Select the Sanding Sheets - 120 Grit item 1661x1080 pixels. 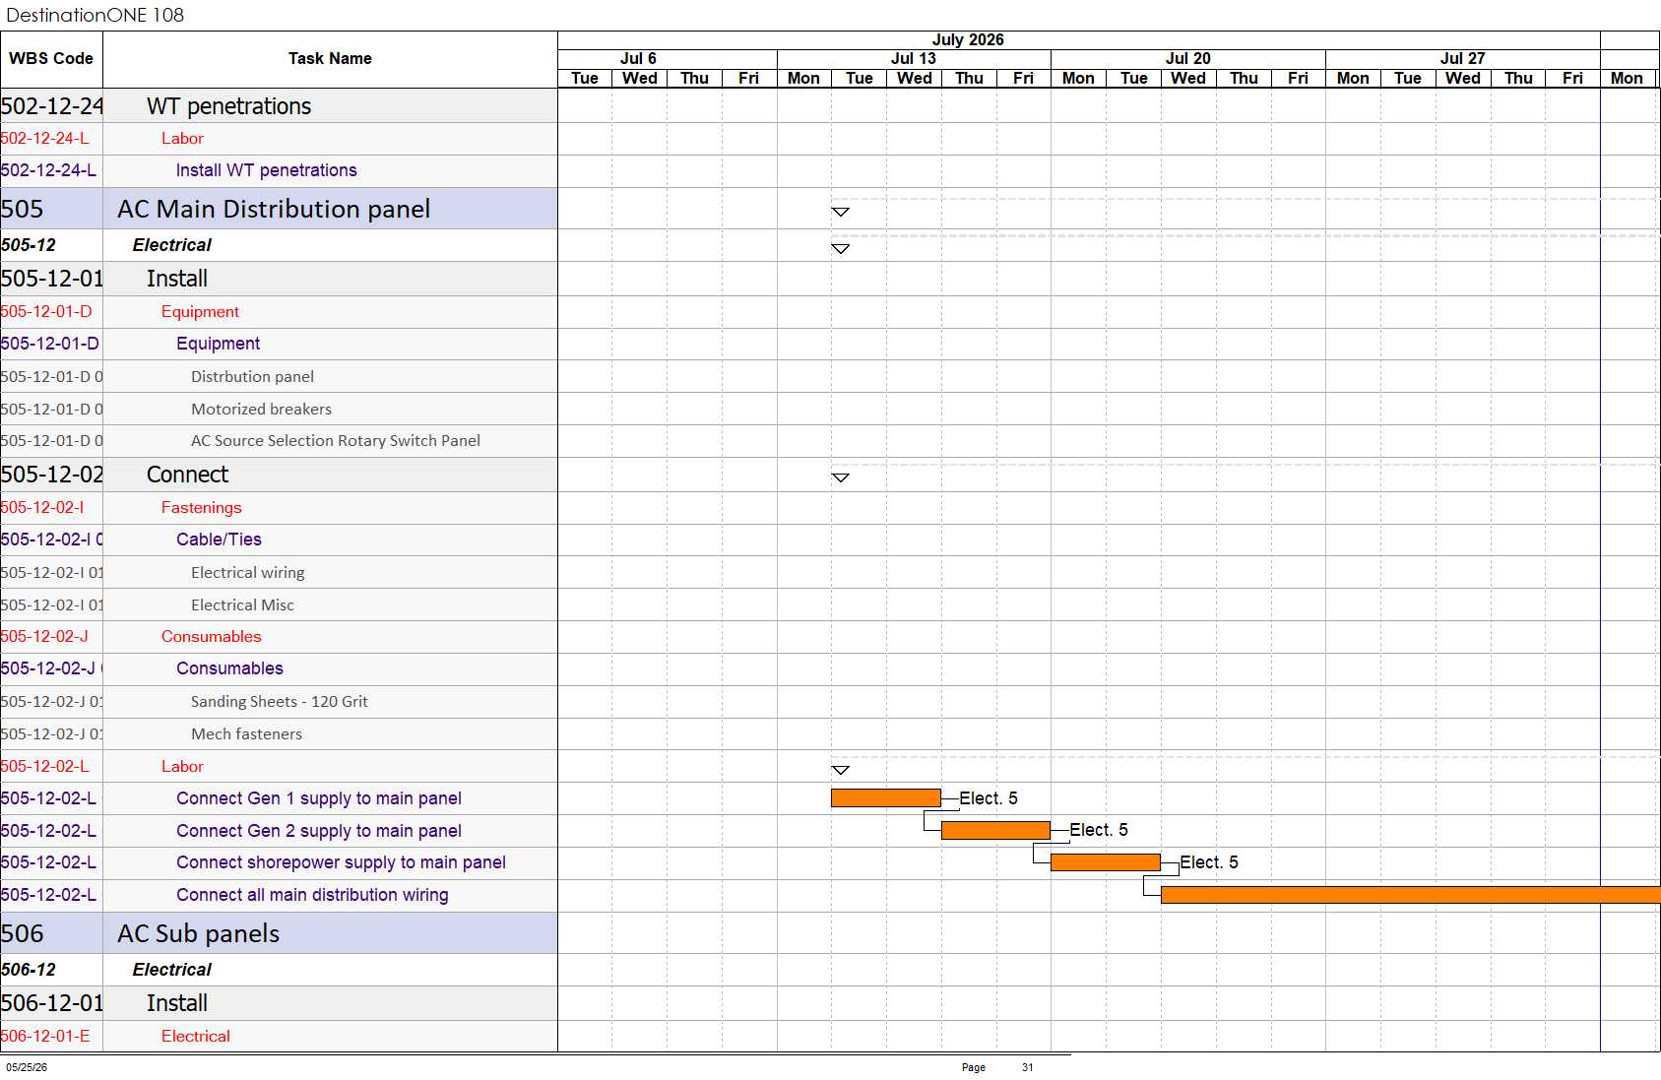[280, 701]
